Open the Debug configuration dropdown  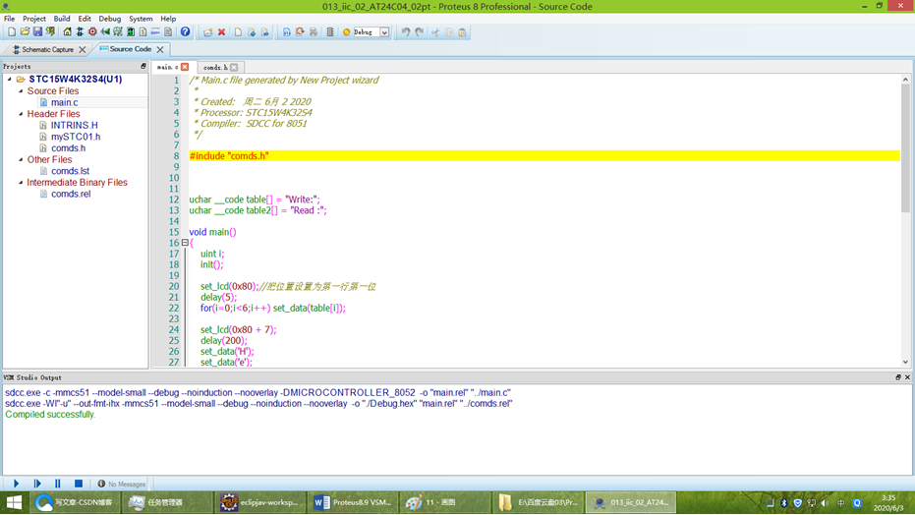(x=384, y=32)
